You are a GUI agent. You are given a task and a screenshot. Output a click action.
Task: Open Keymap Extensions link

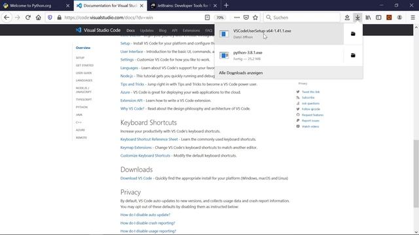tap(136, 148)
